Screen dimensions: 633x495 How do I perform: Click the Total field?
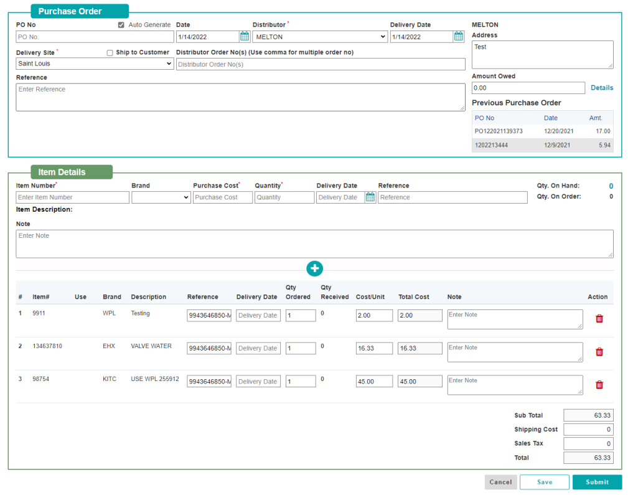coord(589,458)
